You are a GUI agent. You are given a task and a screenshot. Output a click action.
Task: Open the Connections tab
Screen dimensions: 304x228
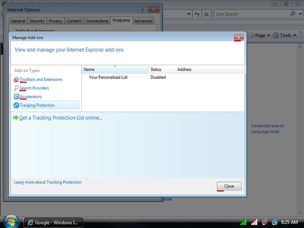coord(97,21)
